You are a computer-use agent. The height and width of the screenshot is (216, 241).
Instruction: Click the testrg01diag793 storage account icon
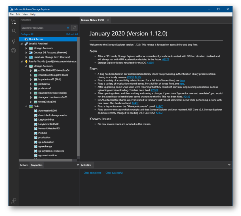35,102
